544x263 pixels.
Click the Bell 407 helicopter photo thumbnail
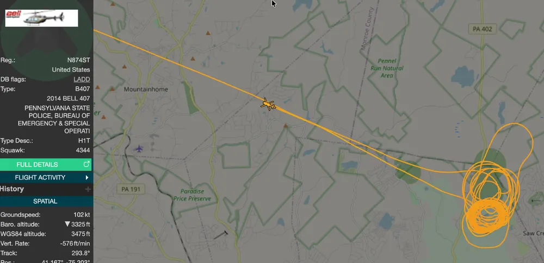[x=42, y=18]
